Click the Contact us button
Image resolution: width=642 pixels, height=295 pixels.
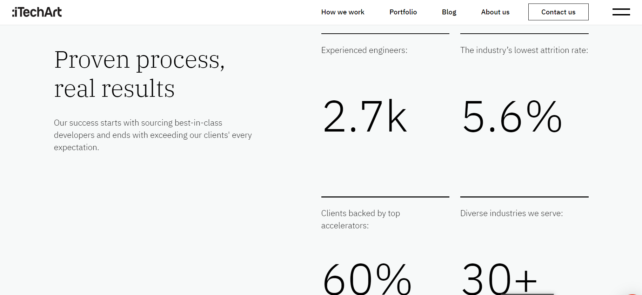click(x=558, y=12)
